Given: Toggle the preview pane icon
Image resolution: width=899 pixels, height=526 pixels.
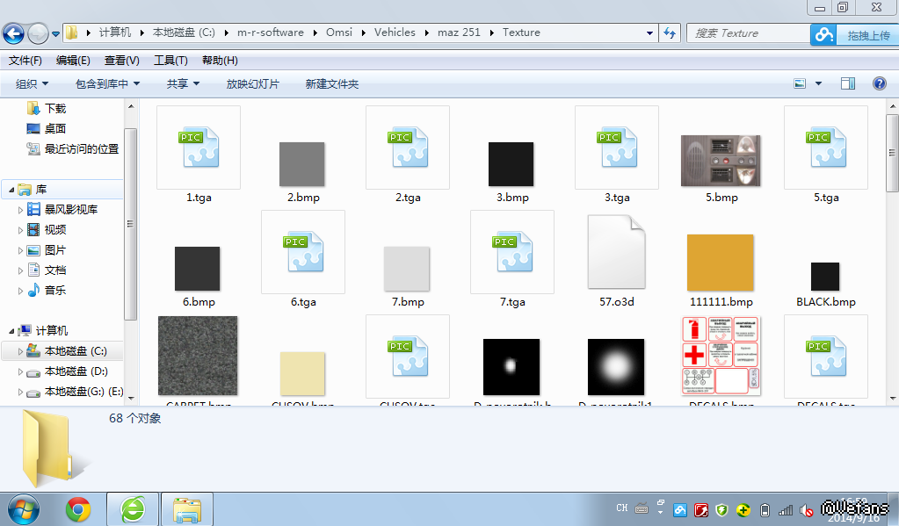Looking at the screenshot, I should (x=848, y=83).
